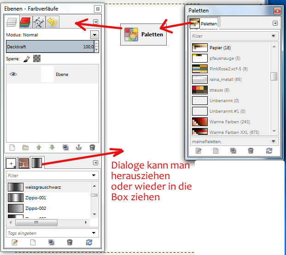Screen dimensions: 286x255
Task: Adjust the Deckkraft opacity slider
Action: click(x=50, y=46)
